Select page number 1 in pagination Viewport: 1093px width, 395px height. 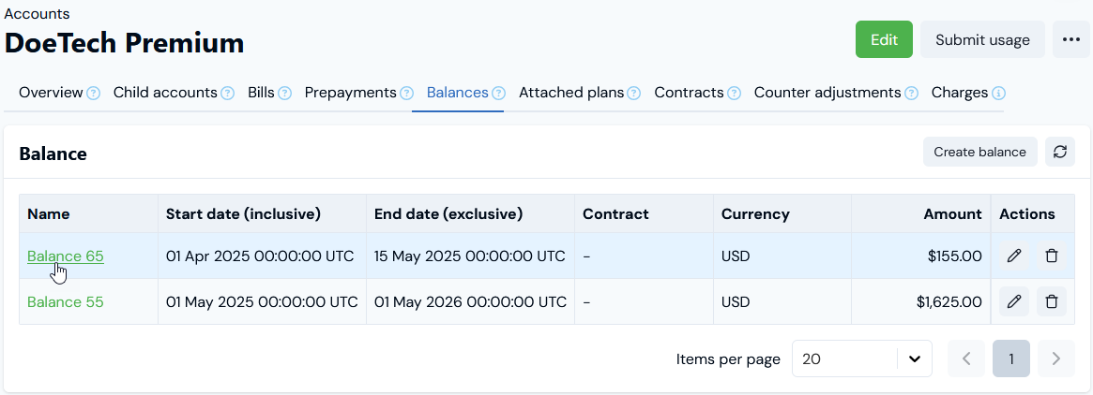(x=1011, y=358)
